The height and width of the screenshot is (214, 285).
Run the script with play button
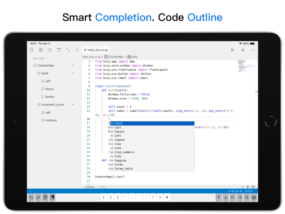pos(232,50)
